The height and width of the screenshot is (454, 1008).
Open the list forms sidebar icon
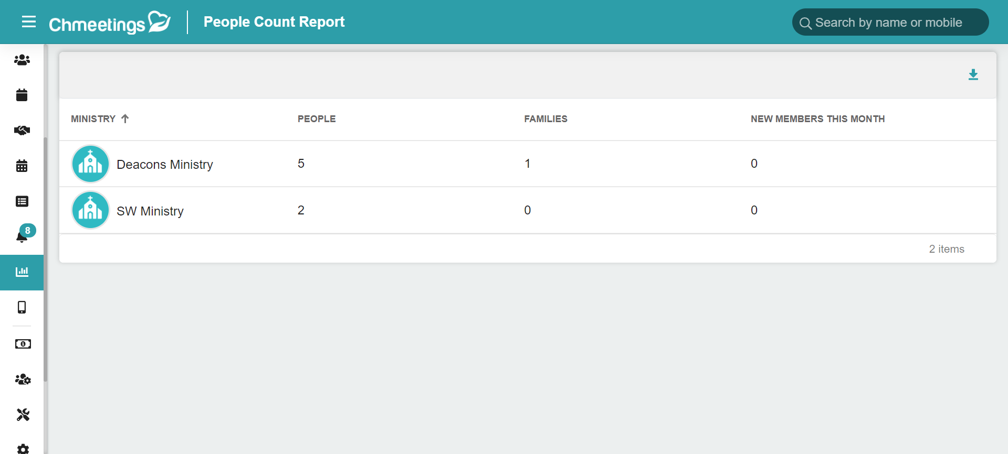tap(22, 201)
